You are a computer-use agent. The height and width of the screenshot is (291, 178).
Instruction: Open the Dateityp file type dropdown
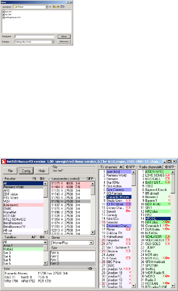point(53,42)
